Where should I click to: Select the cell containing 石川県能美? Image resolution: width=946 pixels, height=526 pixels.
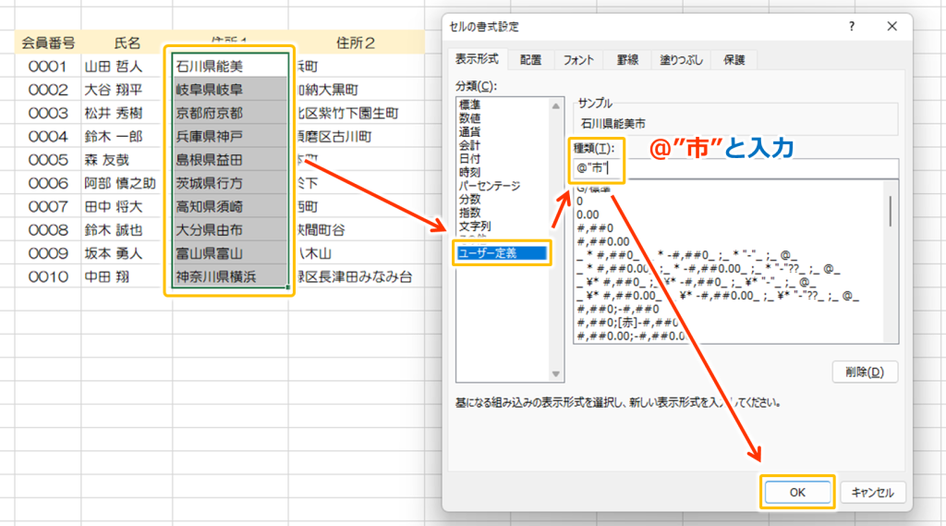[229, 67]
